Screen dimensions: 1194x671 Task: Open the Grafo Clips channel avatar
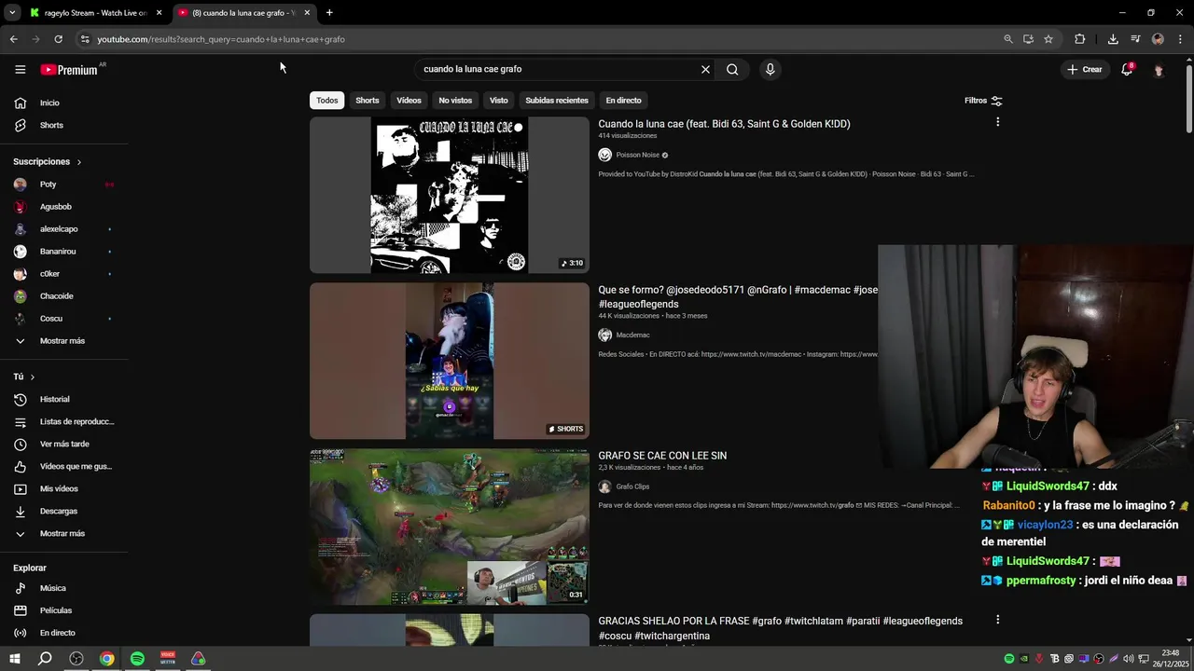tap(604, 486)
